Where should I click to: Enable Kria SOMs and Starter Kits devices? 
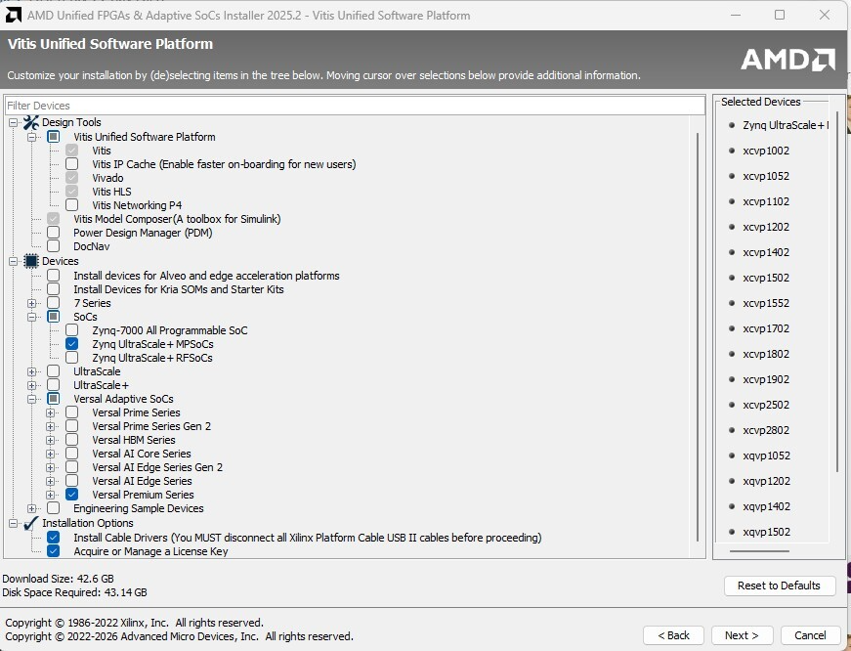[x=53, y=289]
